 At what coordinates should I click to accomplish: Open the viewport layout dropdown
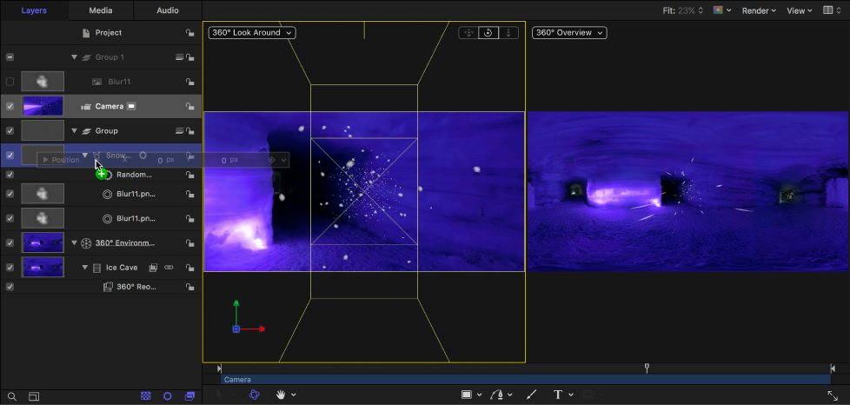(x=833, y=10)
